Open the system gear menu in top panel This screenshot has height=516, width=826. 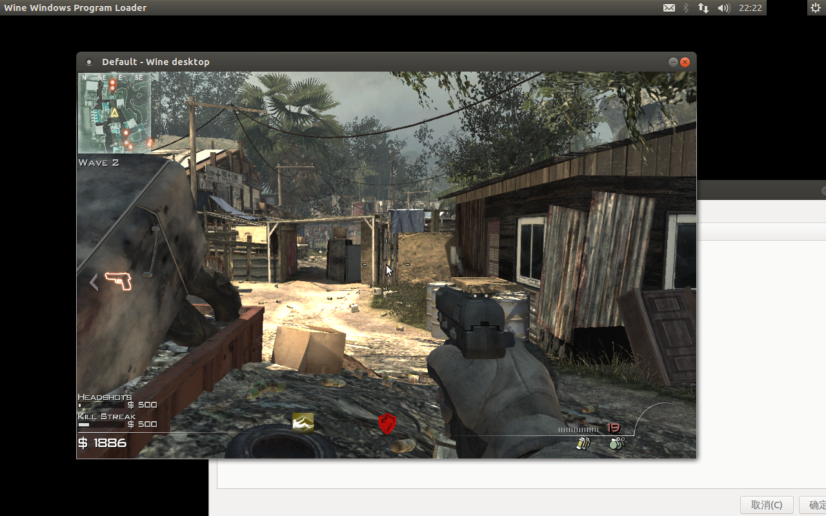point(816,8)
